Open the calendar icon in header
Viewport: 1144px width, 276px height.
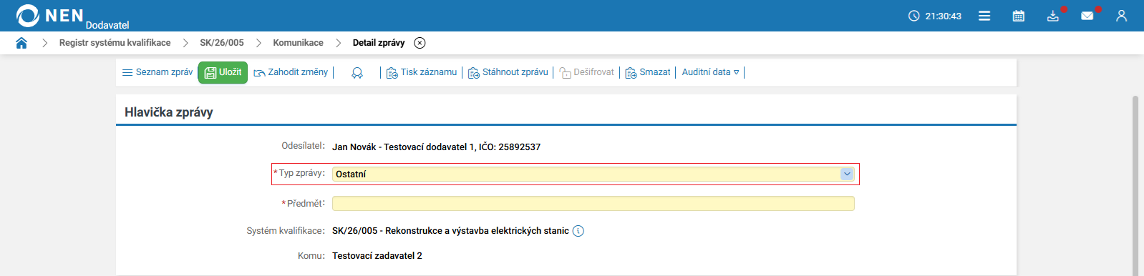click(x=1018, y=16)
